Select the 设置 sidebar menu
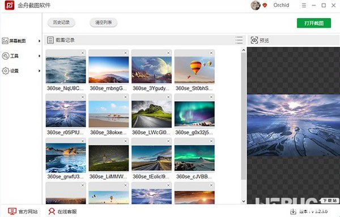Image resolution: width=340 pixels, height=217 pixels. click(x=21, y=71)
